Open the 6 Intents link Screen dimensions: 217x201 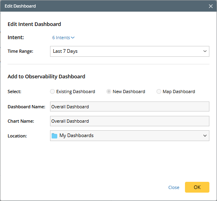pyautogui.click(x=61, y=38)
